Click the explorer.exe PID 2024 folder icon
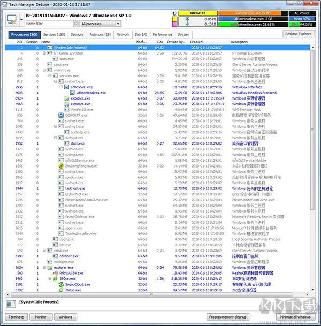 [50, 267]
